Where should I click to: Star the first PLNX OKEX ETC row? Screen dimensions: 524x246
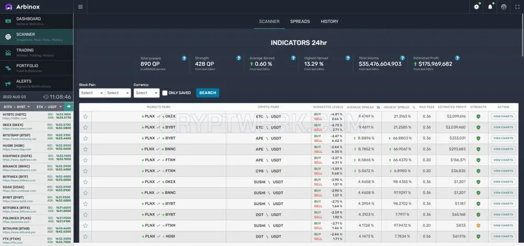pyautogui.click(x=85, y=117)
